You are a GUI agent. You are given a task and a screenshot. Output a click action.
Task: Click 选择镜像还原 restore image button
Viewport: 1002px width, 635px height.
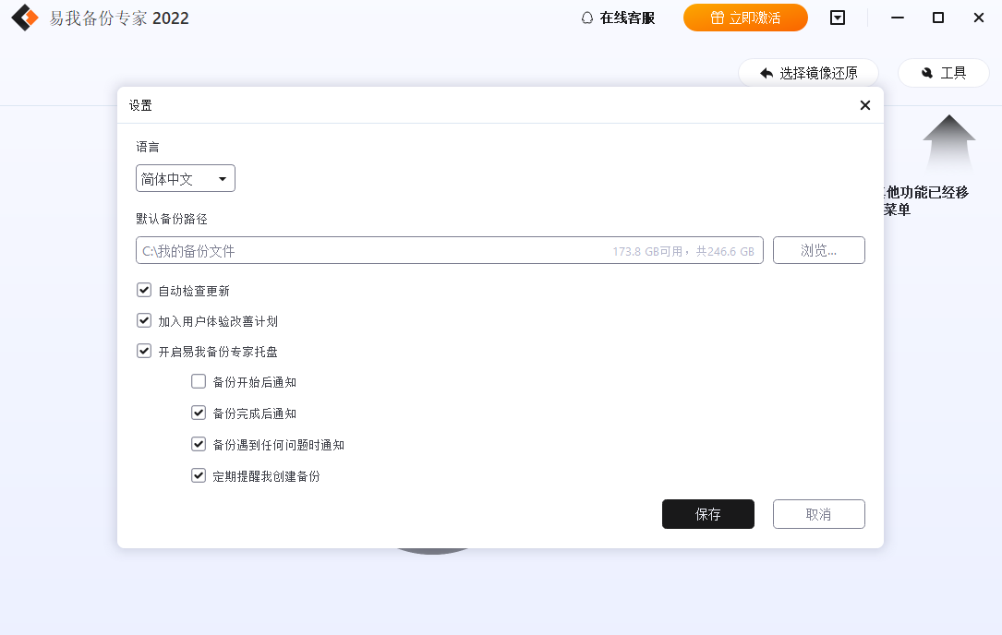tap(808, 73)
